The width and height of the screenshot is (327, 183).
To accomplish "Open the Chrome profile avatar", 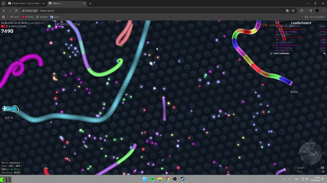I will 317,11.
